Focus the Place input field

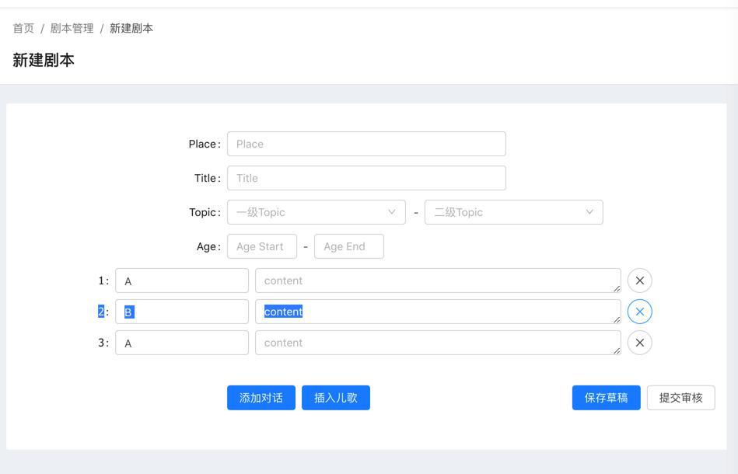click(366, 144)
